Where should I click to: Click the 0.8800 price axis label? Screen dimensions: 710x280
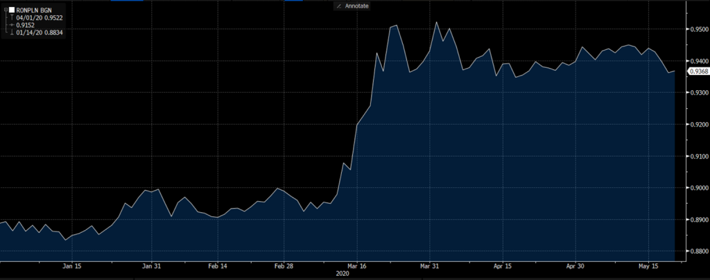tap(697, 251)
